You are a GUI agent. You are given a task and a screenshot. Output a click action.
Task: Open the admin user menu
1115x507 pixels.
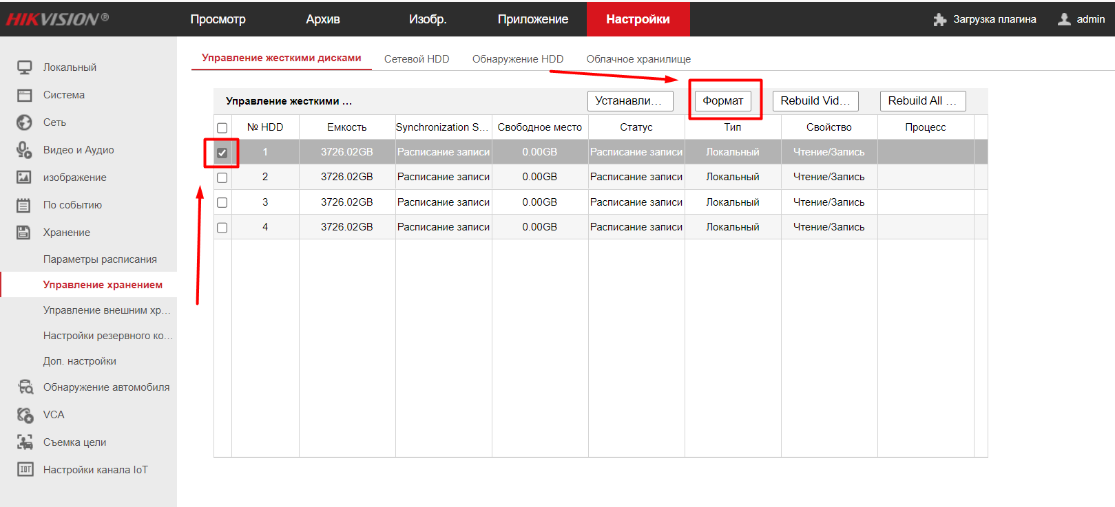point(1082,19)
